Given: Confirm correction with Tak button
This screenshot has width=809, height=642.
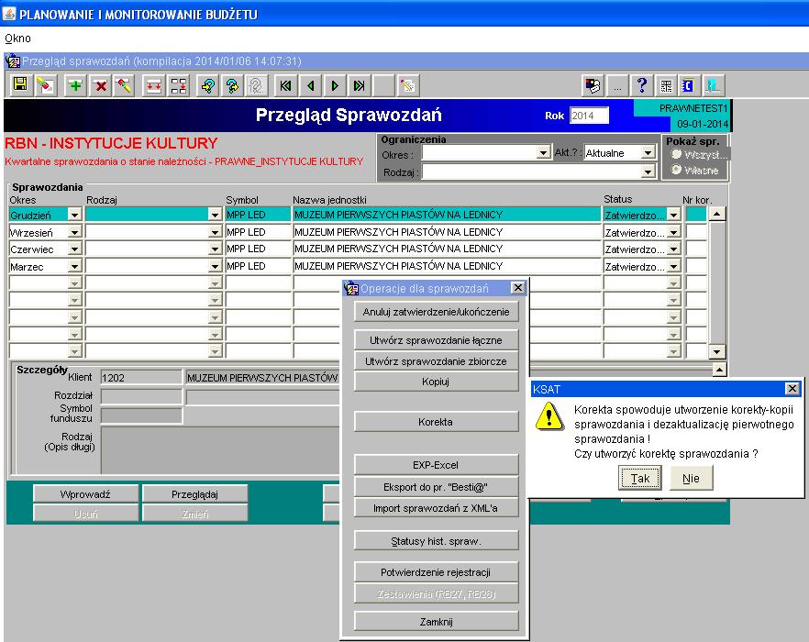Looking at the screenshot, I should (x=640, y=478).
